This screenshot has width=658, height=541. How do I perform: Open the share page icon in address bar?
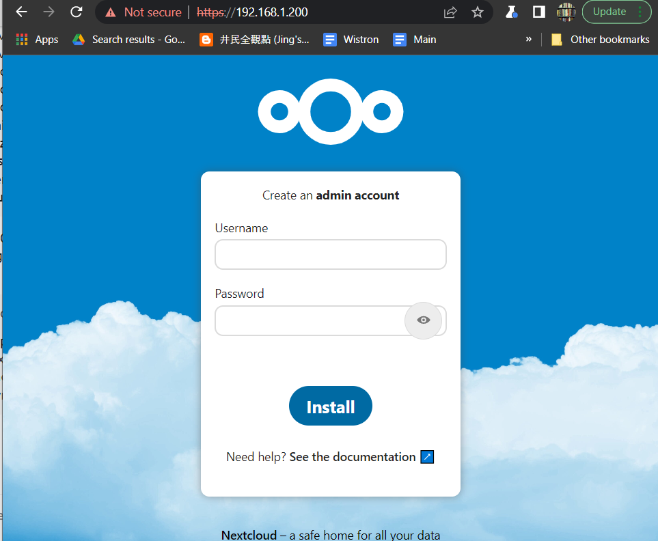(450, 12)
